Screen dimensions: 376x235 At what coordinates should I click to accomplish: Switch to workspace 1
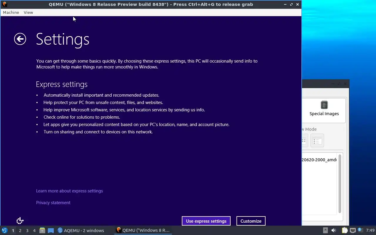point(13,231)
